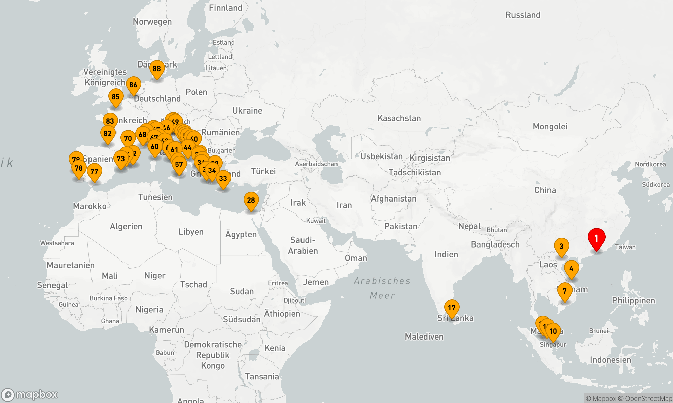Viewport: 673px width, 403px height.
Task: Select marker 10 near Singapore
Action: 553,331
